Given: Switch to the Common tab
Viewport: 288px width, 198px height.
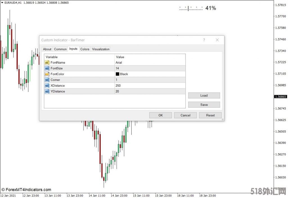Looking at the screenshot, I should 60,49.
